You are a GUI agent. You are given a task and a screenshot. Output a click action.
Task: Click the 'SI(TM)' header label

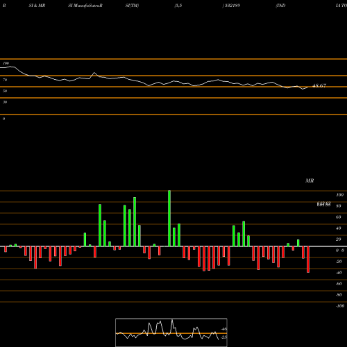pos(132,6)
